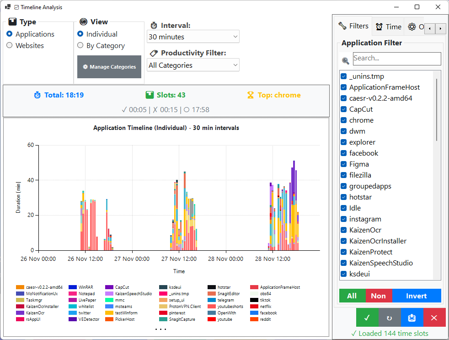The height and width of the screenshot is (340, 449).
Task: Select the Websites radio button
Action: [10, 46]
